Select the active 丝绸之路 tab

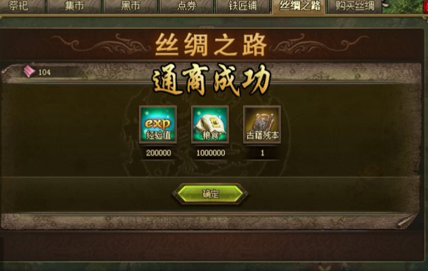(x=299, y=6)
